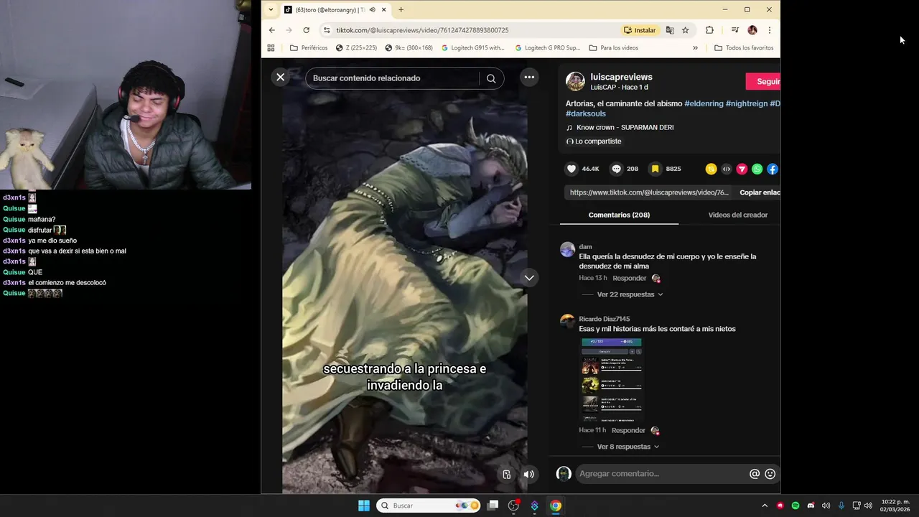This screenshot has width=919, height=517.
Task: Open Task View from the taskbar
Action: 493,506
